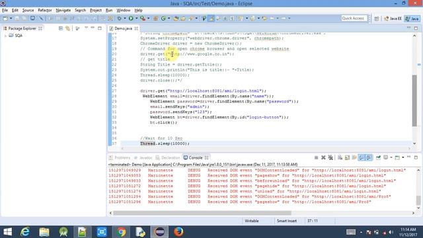423x238 pixels.
Task: Click the Debug bug icon in toolbar
Action: pos(119,19)
